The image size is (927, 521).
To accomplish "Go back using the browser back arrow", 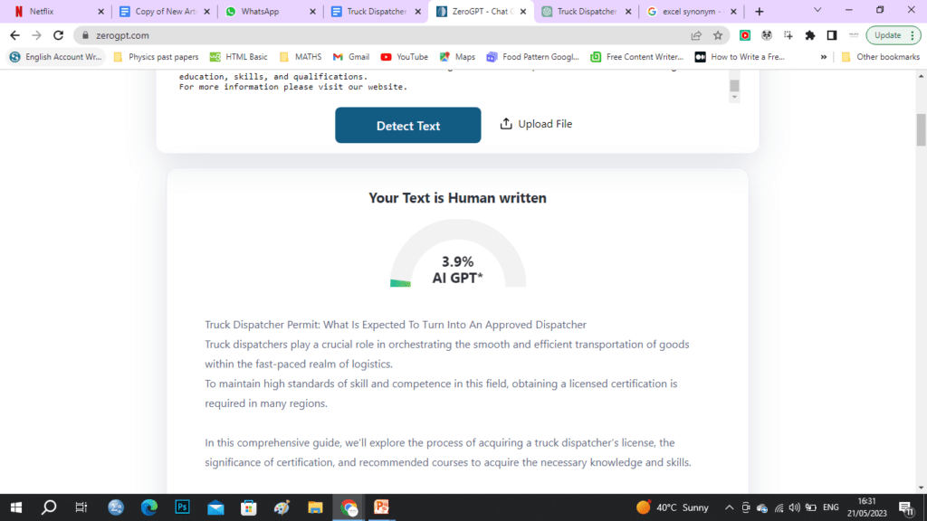I will (14, 35).
